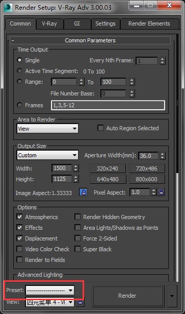Click the Every Nth Frame field
This screenshot has width=185, height=314.
[147, 60]
